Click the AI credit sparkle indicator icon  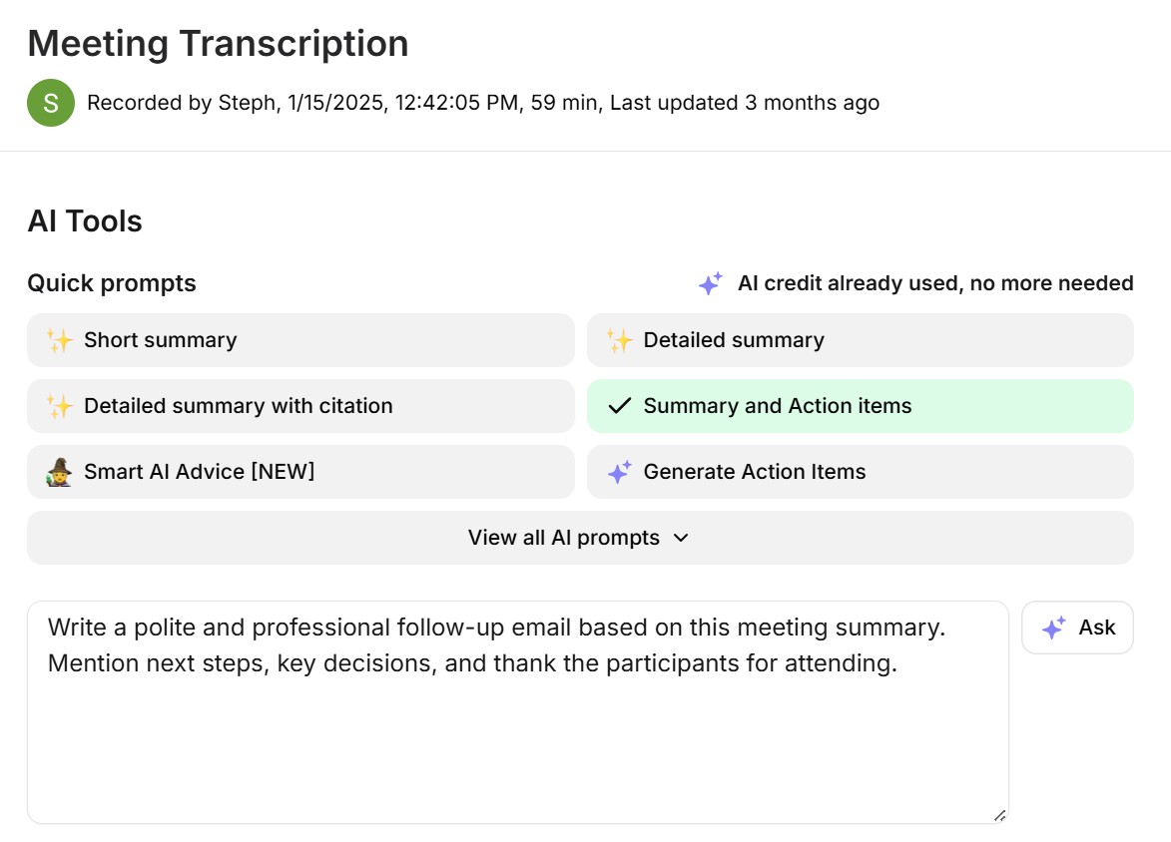point(710,283)
